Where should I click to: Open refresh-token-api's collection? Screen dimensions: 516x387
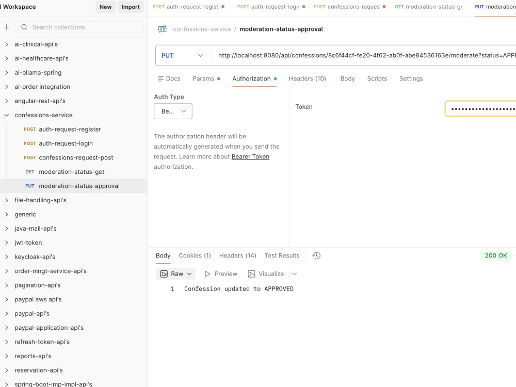tap(42, 342)
